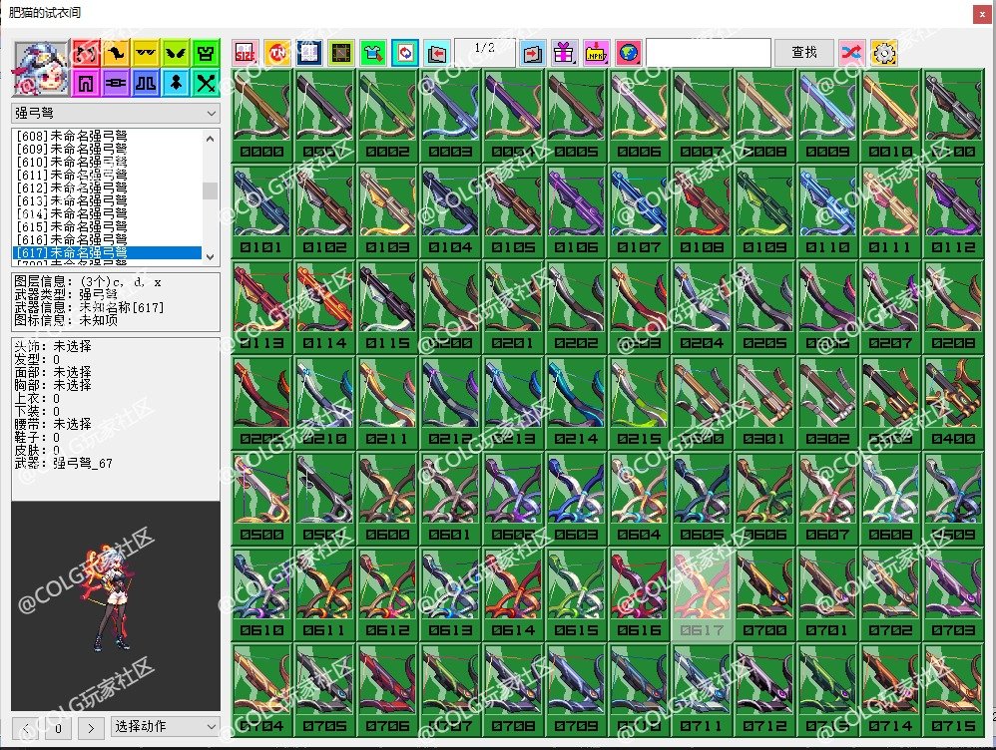Select crossbow thumbnail 0010

click(x=890, y=116)
